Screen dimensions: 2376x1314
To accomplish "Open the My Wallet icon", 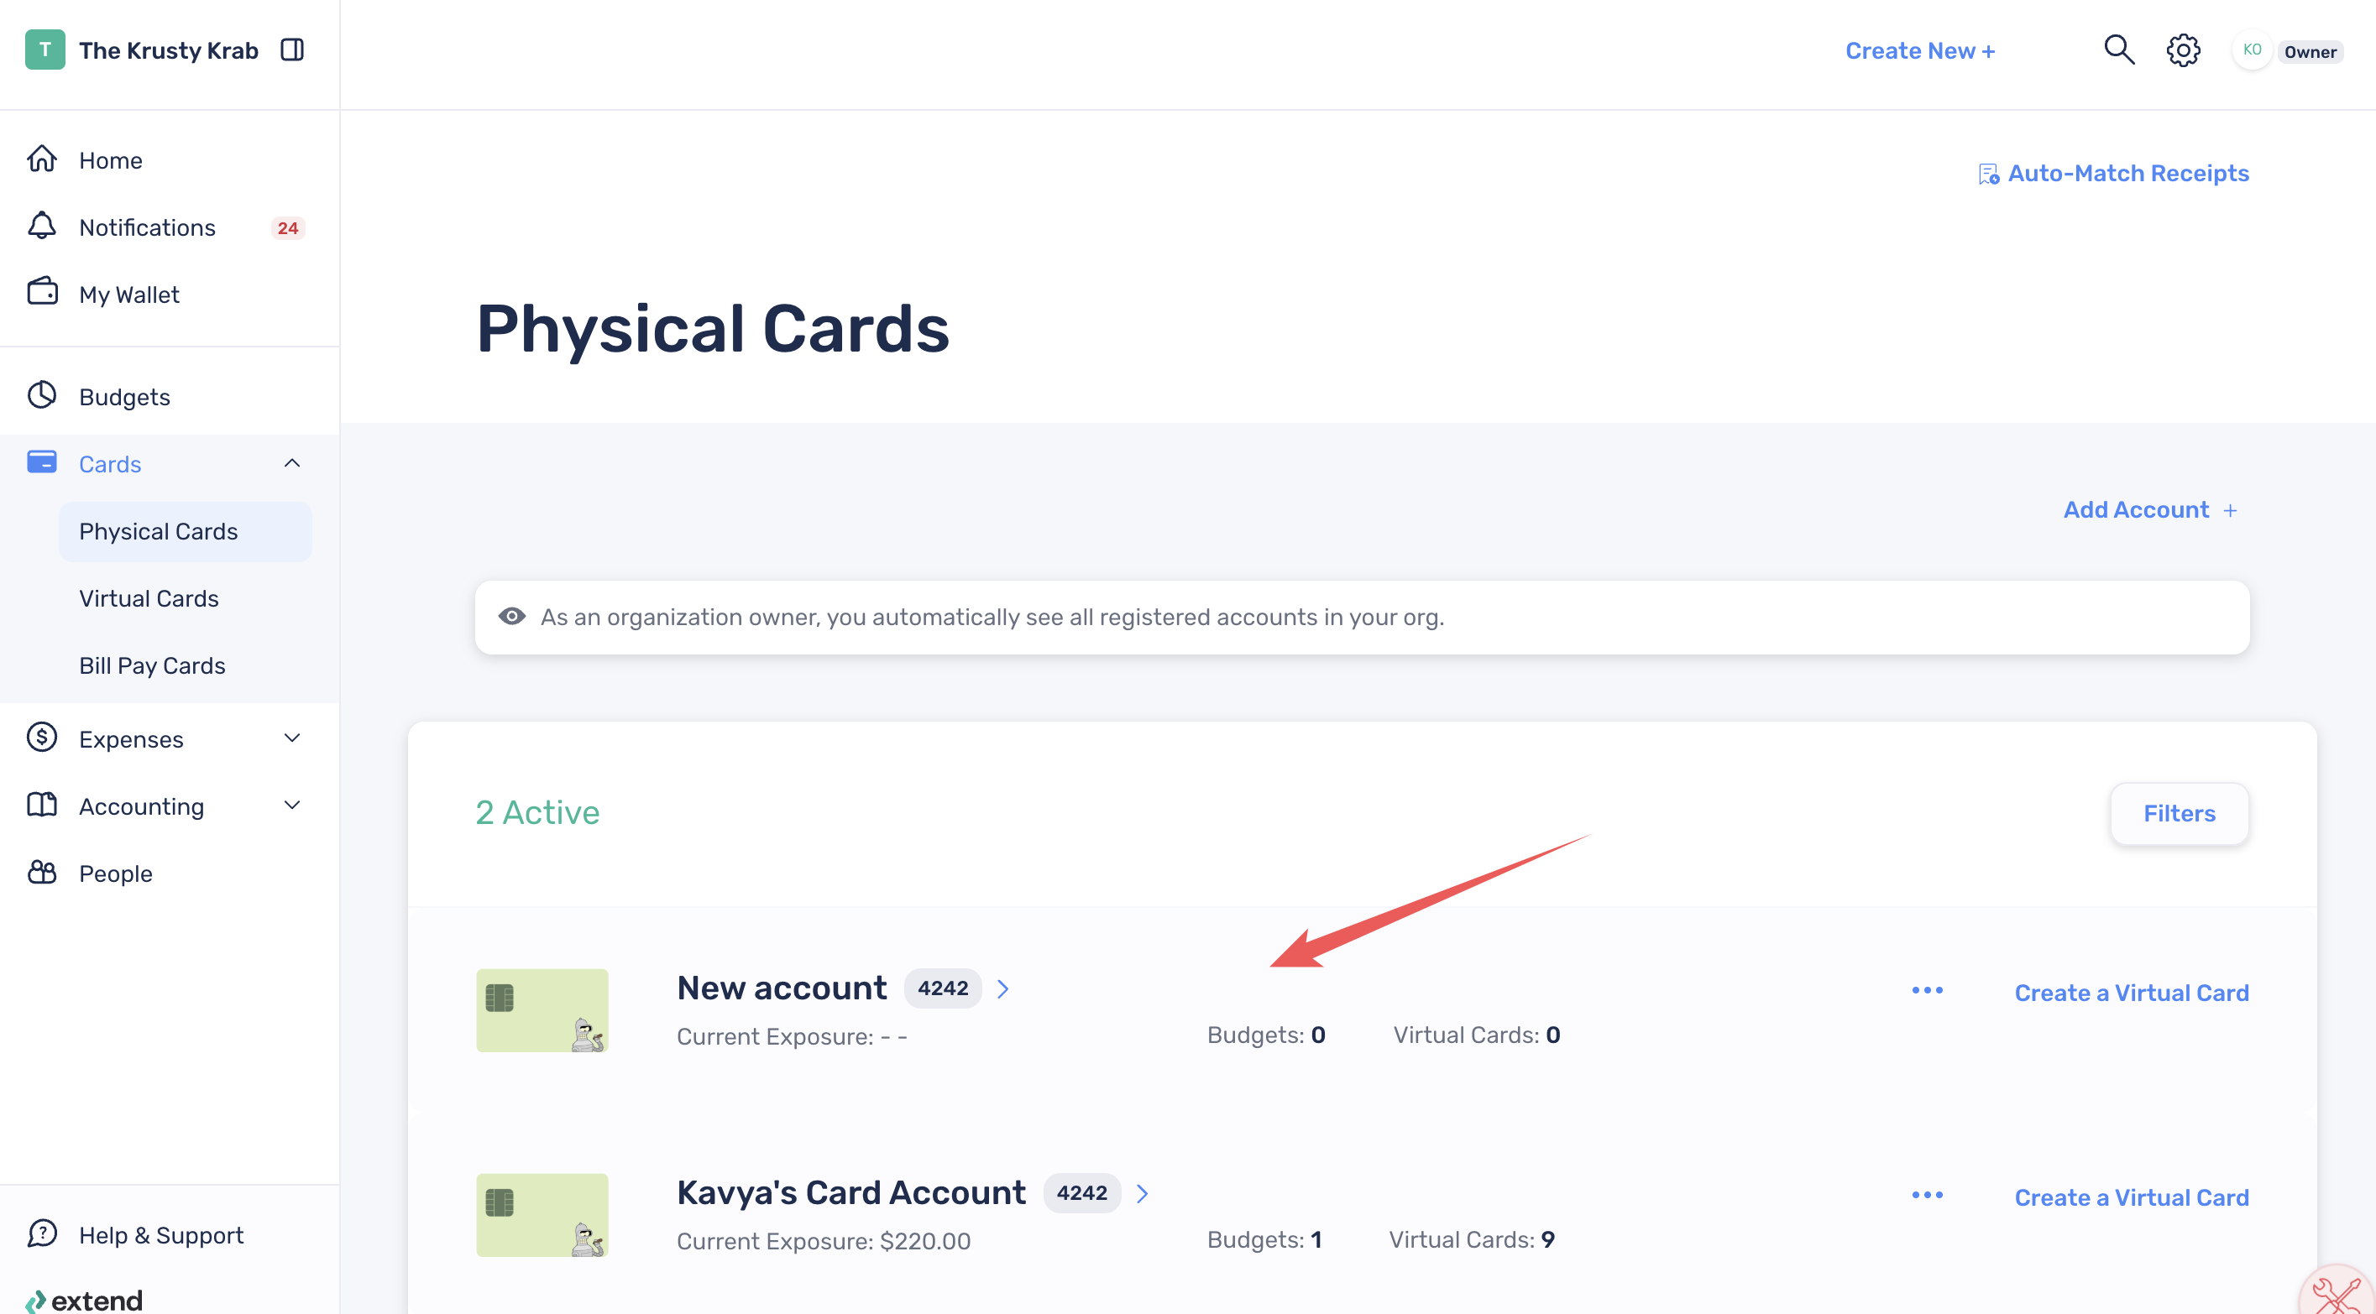I will point(43,292).
